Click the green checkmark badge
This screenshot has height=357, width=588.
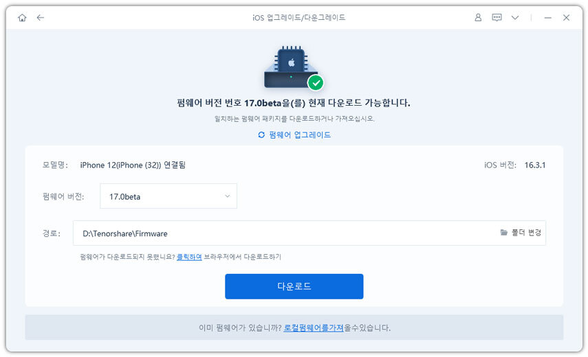click(316, 82)
